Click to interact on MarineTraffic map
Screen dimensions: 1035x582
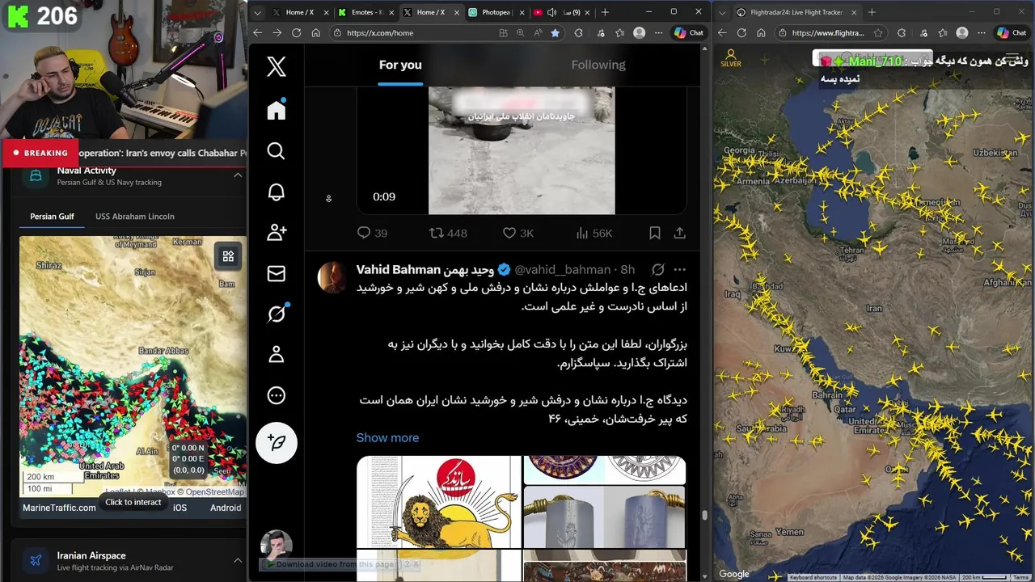click(133, 502)
